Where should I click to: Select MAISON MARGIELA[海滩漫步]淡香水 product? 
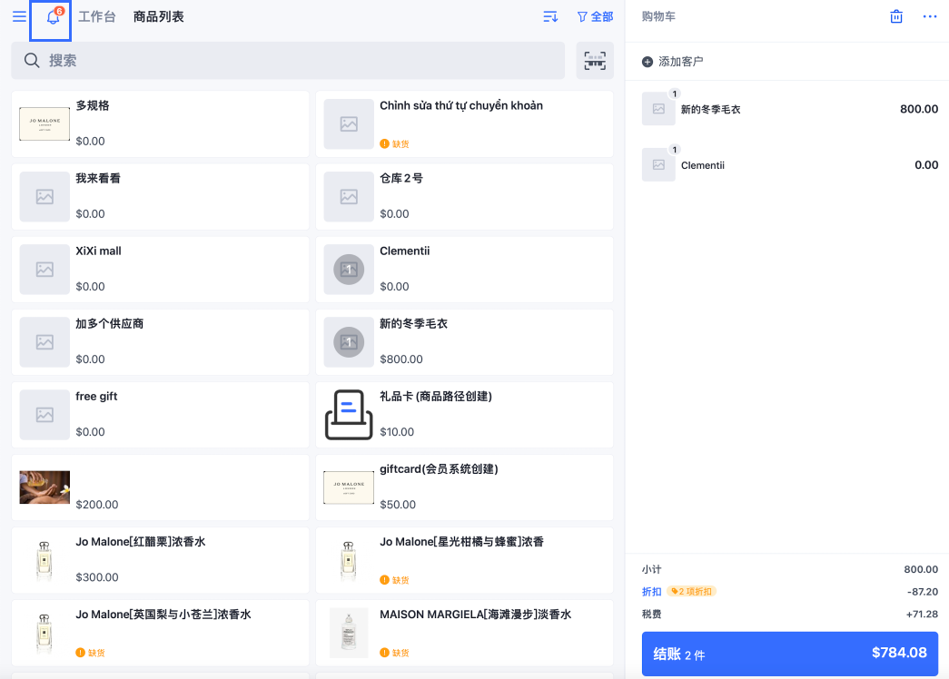pyautogui.click(x=465, y=633)
